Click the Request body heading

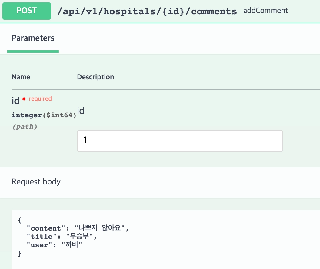pos(36,182)
